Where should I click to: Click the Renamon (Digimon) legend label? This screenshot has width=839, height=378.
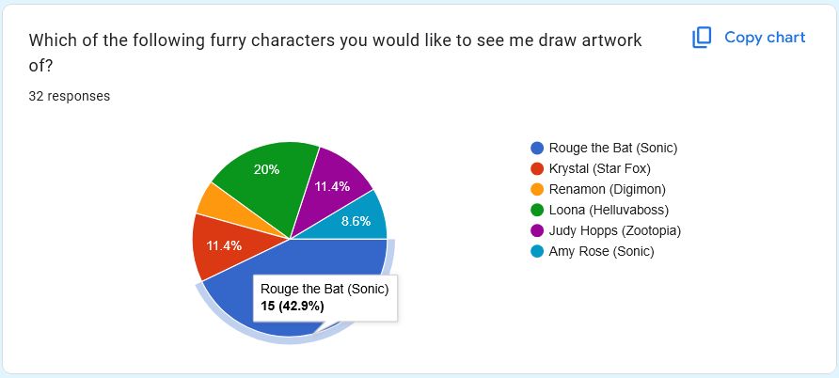point(608,189)
